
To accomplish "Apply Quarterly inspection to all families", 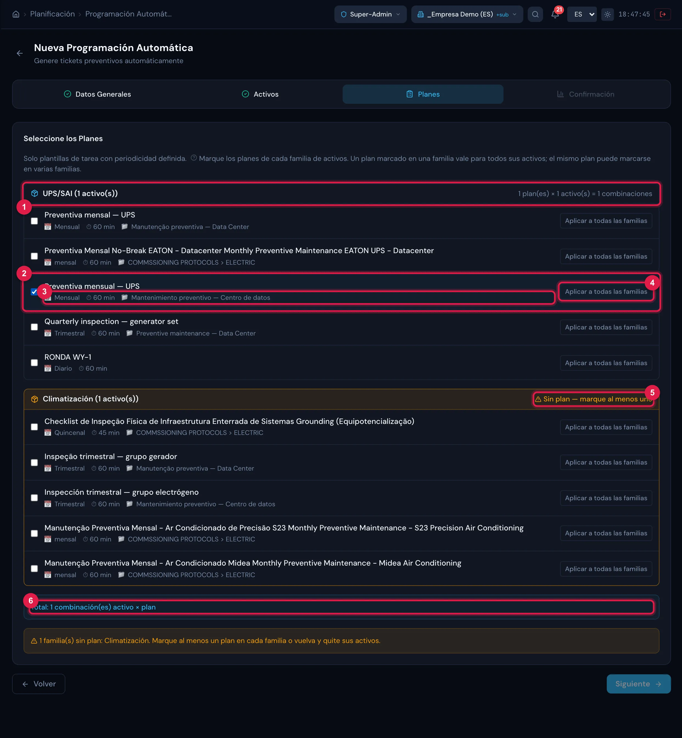I will click(606, 327).
